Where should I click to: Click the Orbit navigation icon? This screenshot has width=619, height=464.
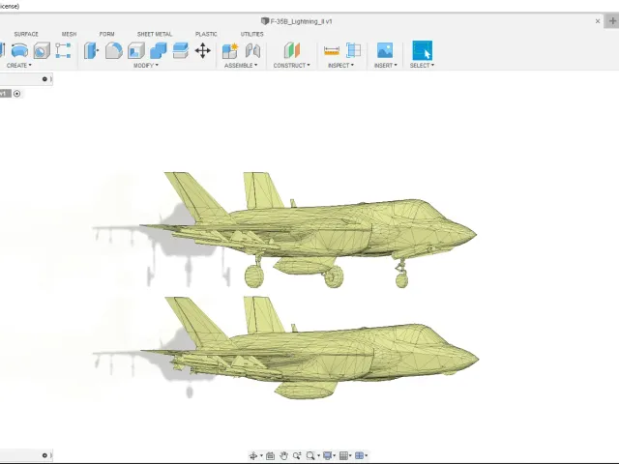pyautogui.click(x=253, y=456)
